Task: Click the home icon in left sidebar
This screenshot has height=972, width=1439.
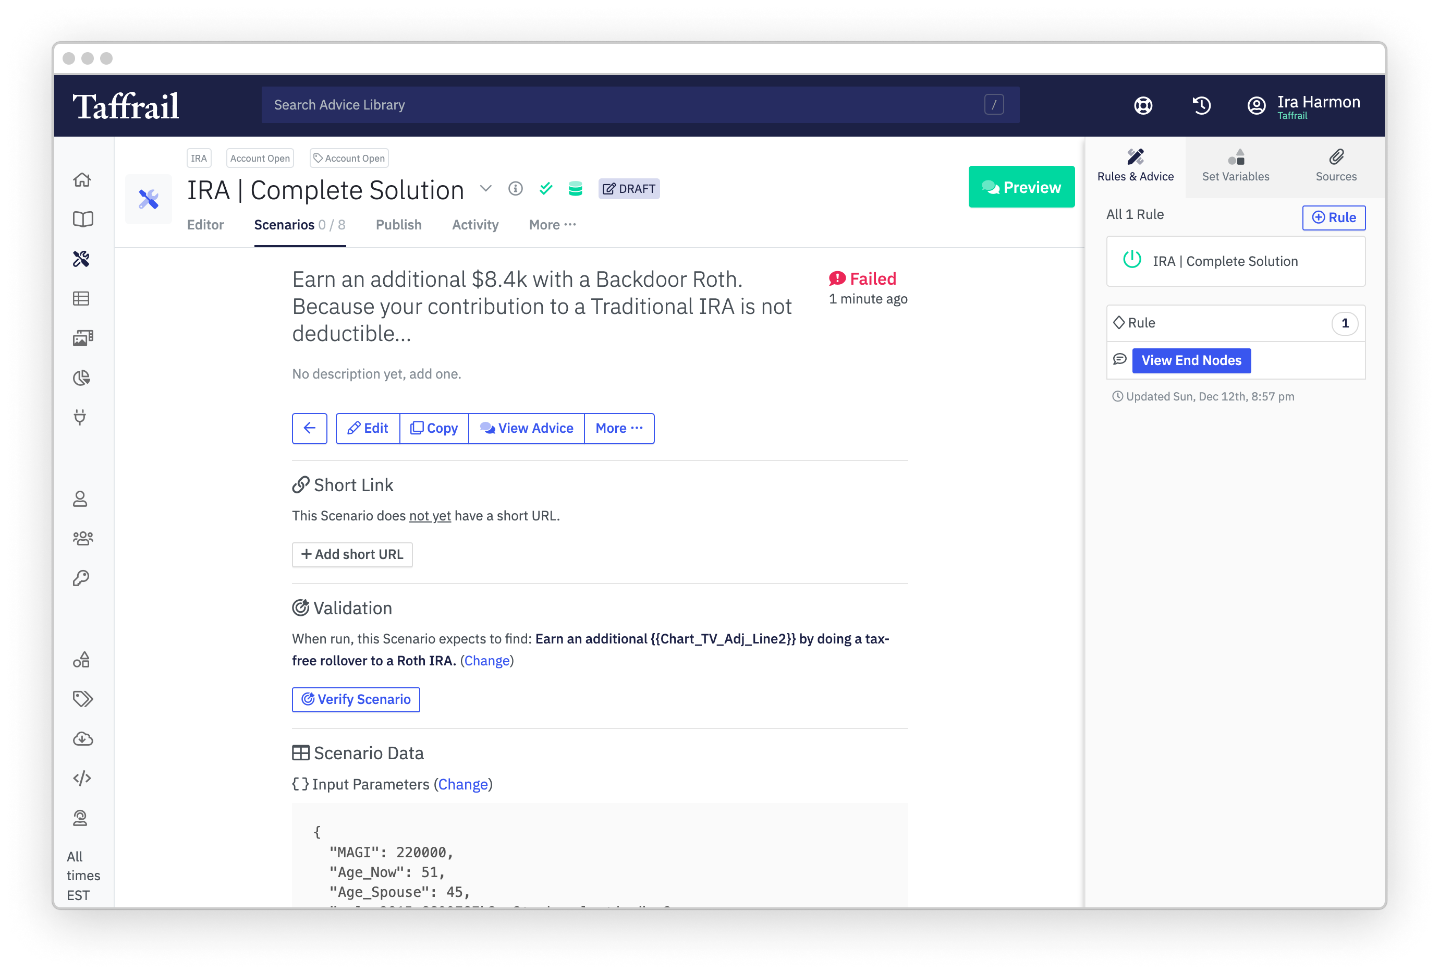Action: point(82,179)
